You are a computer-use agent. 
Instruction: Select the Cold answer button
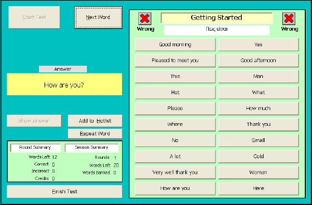point(259,157)
